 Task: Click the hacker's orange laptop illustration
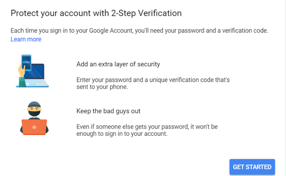pyautogui.click(x=34, y=127)
